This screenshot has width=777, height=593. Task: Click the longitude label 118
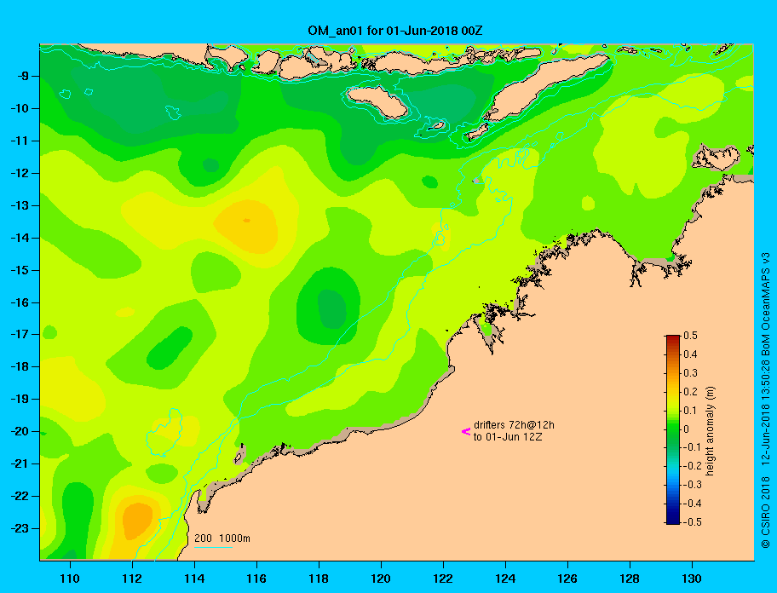point(319,579)
